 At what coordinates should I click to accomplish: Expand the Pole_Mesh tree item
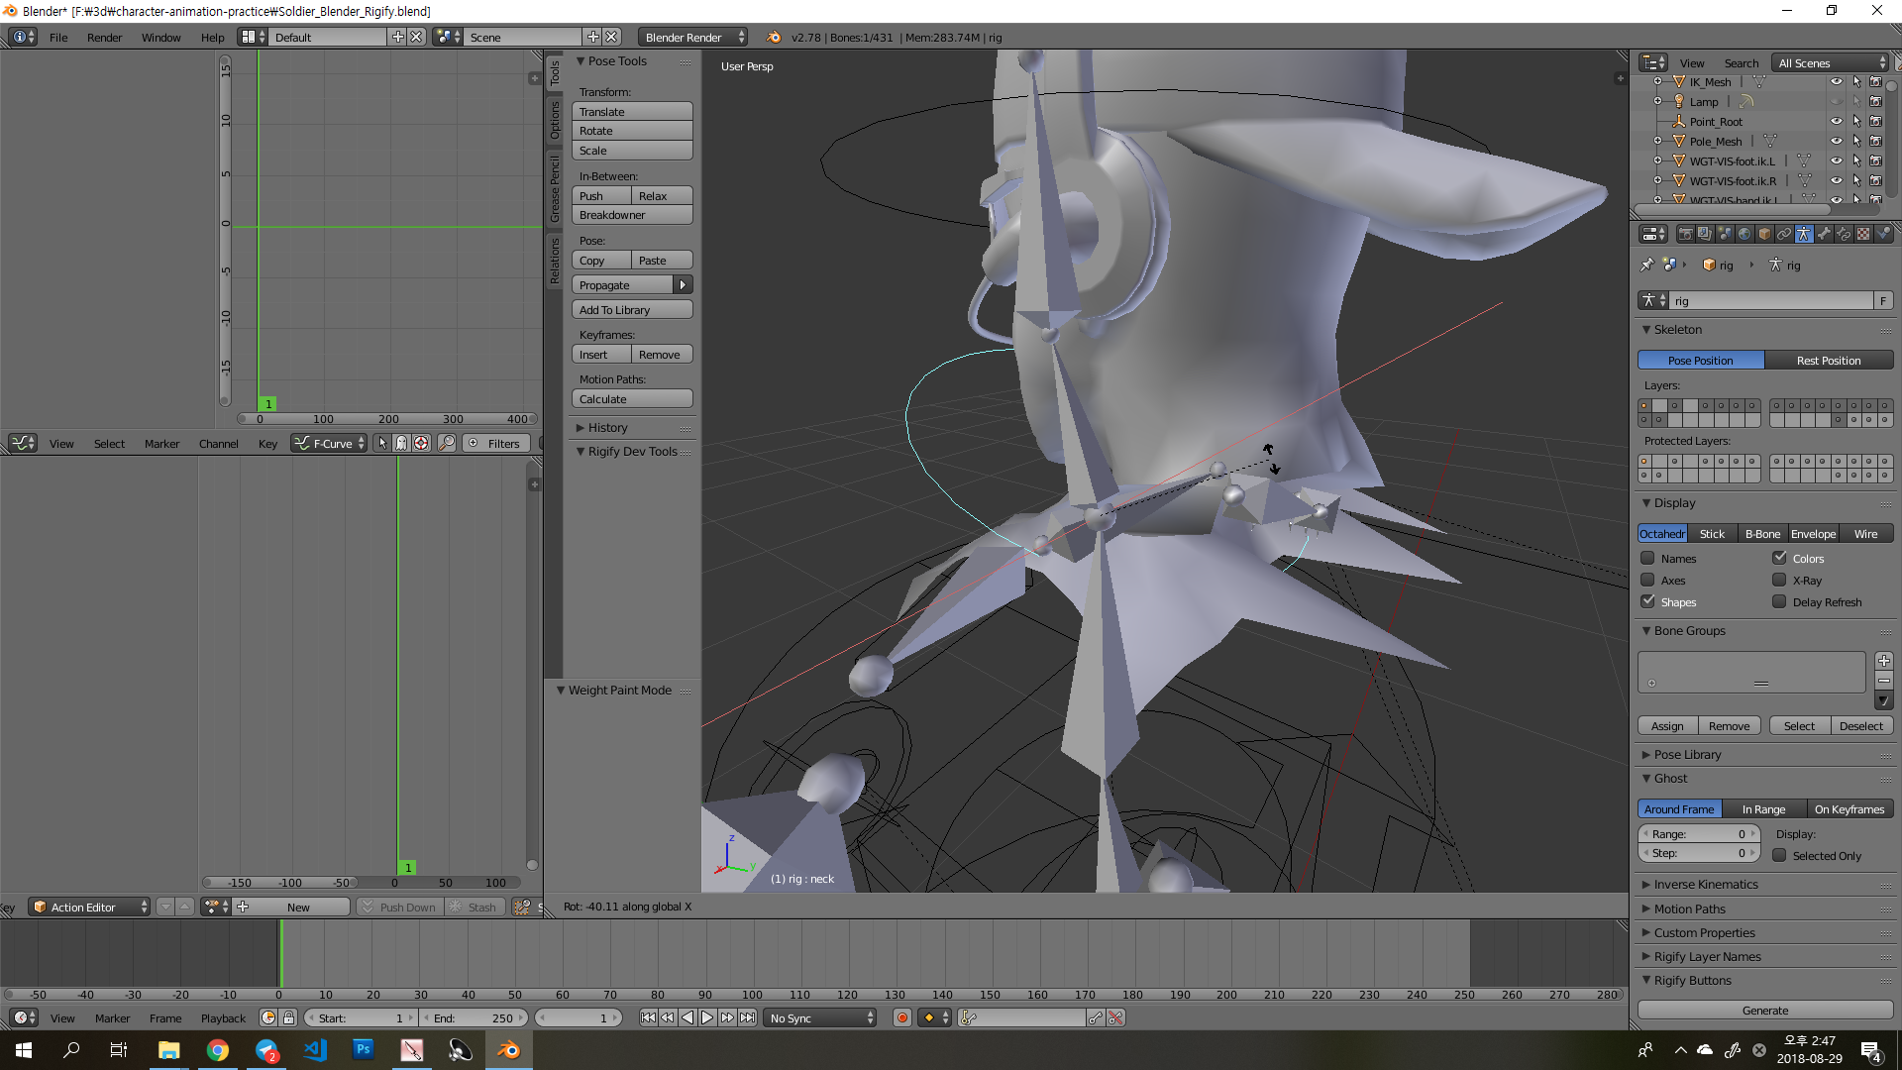pos(1657,141)
